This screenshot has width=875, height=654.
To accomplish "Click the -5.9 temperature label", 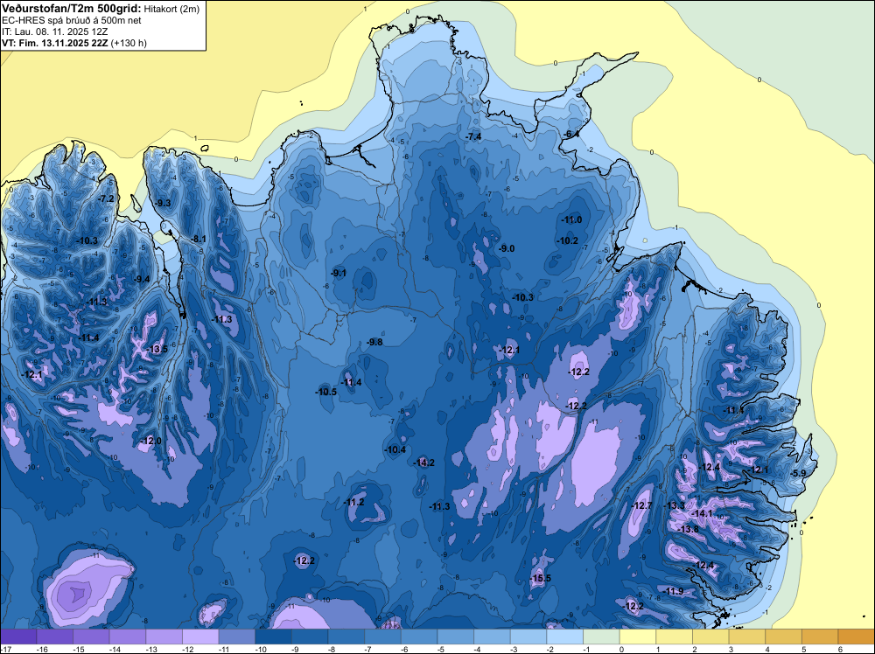I will point(798,473).
